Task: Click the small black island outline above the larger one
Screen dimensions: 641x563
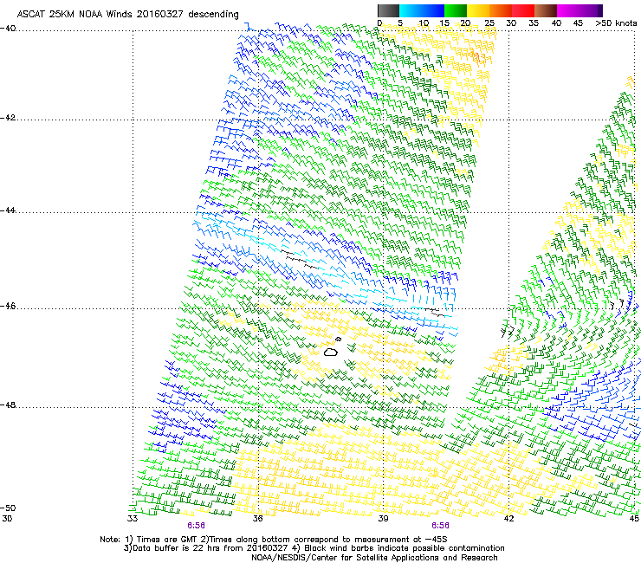Action: (x=338, y=339)
